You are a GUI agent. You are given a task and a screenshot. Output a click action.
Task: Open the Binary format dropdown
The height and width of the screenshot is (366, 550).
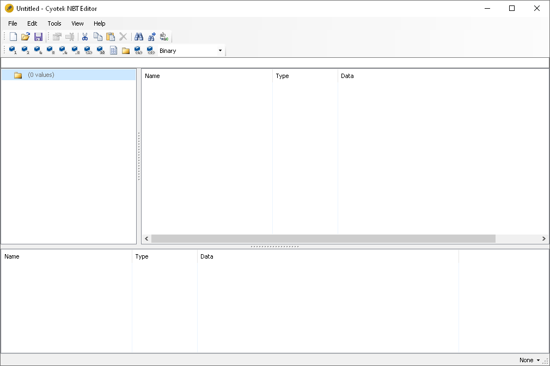[220, 51]
